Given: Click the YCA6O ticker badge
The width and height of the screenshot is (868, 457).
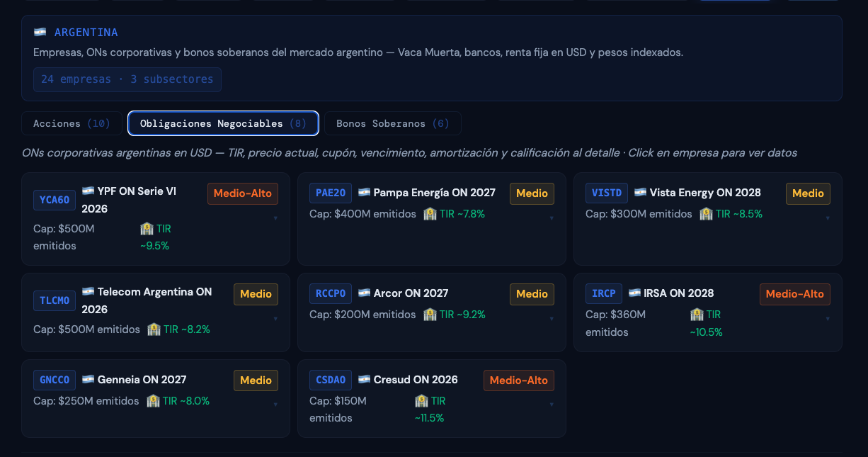Looking at the screenshot, I should (55, 200).
